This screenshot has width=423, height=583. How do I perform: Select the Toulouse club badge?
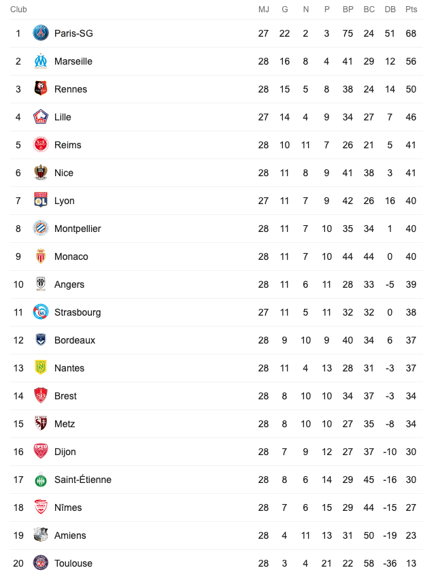pos(41,563)
